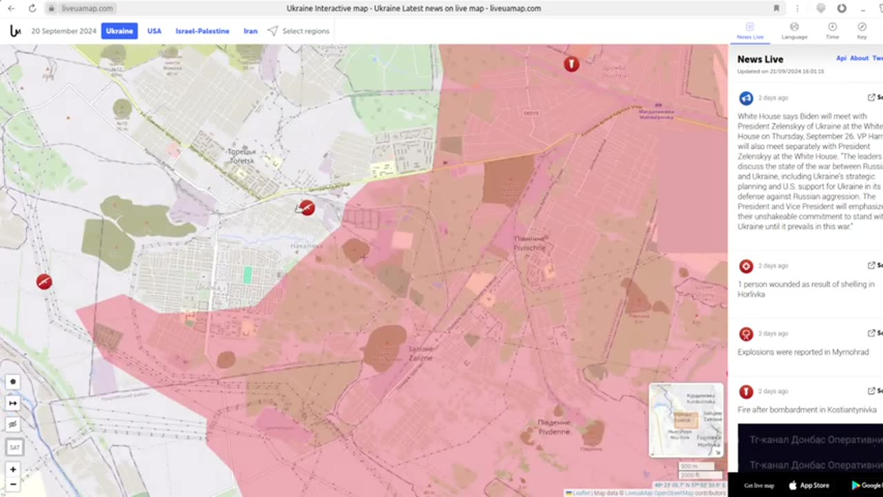Image resolution: width=883 pixels, height=497 pixels.
Task: Reload the page with the refresh icon
Action: point(32,8)
